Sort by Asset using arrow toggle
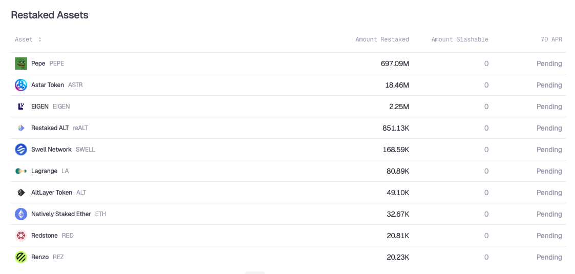The height and width of the screenshot is (274, 575). click(39, 39)
